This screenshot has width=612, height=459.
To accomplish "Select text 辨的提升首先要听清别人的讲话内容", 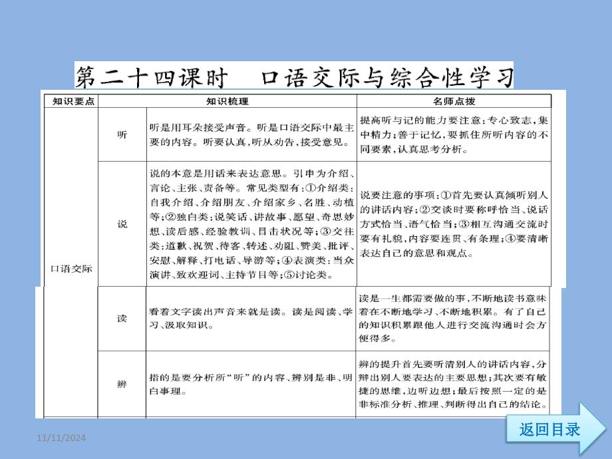I will [444, 364].
